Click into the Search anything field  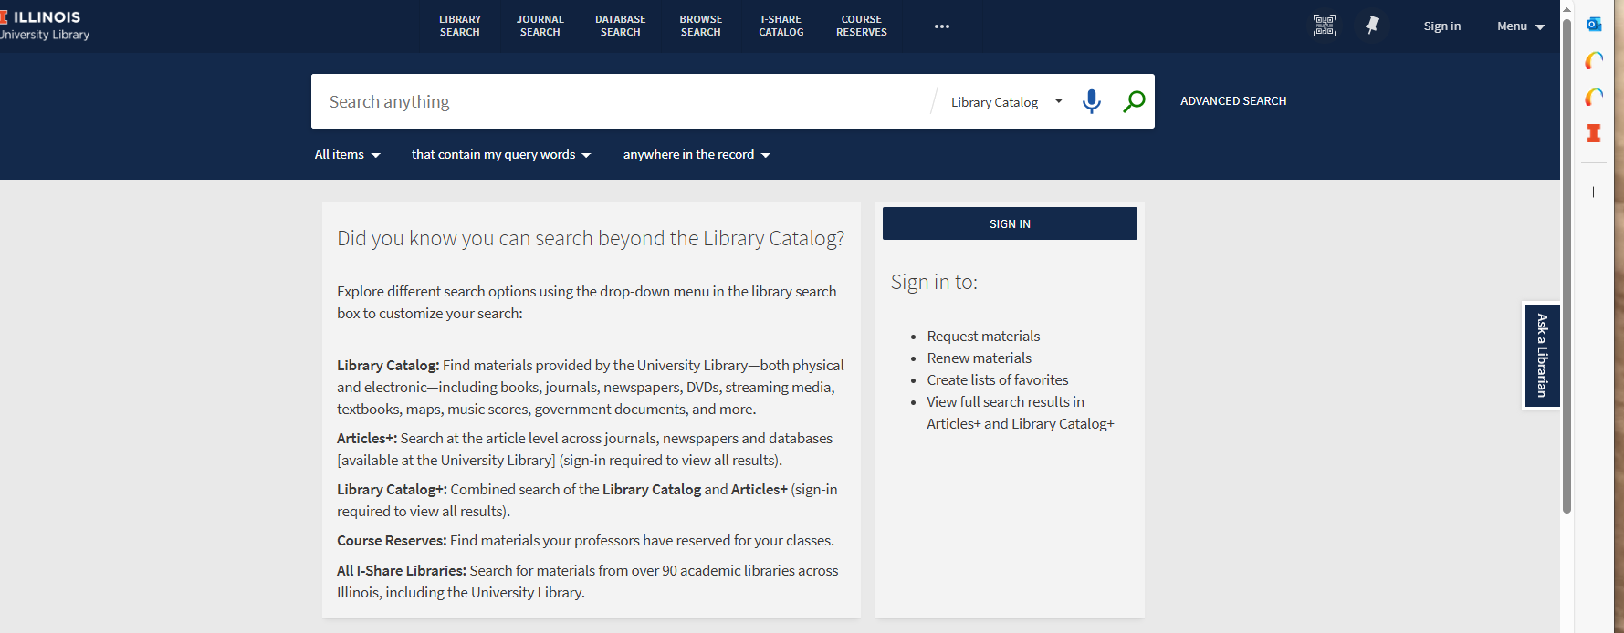(621, 101)
